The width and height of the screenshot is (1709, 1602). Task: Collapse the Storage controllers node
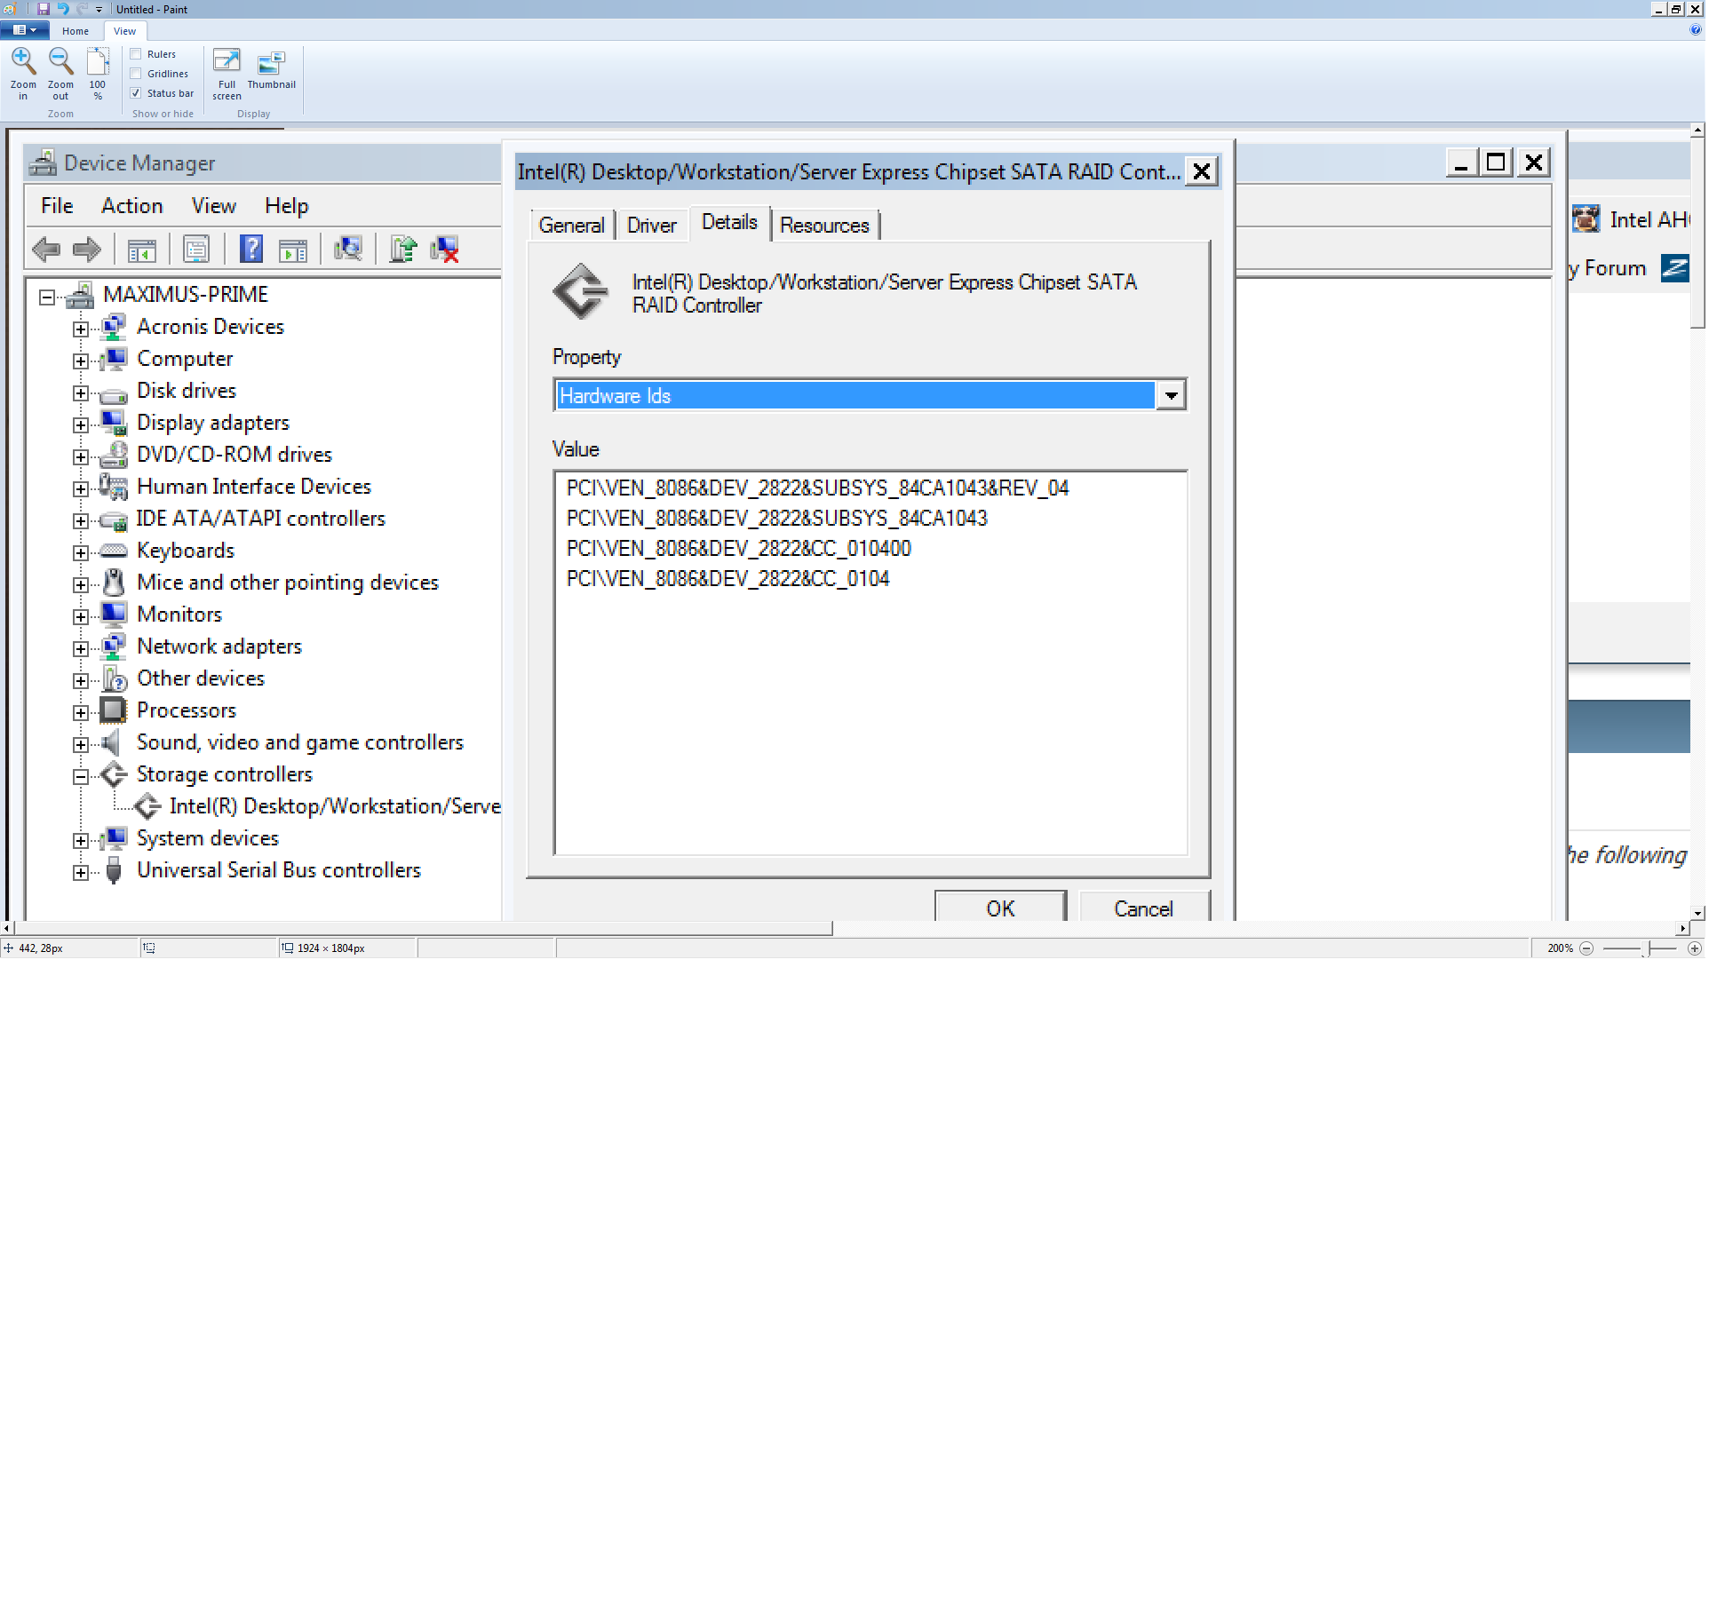[81, 776]
